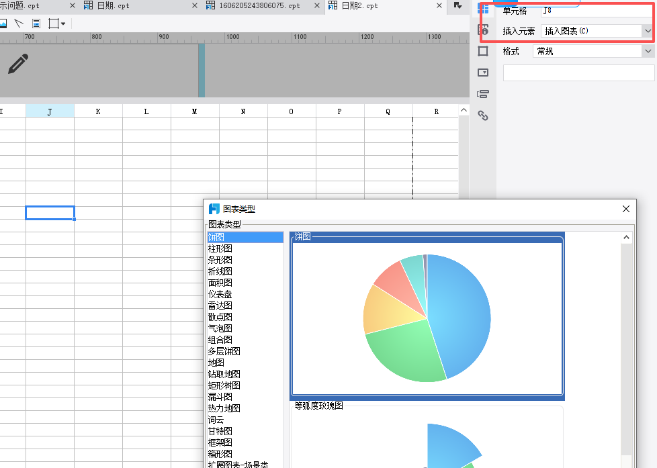Image resolution: width=657 pixels, height=468 pixels.
Task: Select 折线图 in chart type list
Action: pos(220,271)
